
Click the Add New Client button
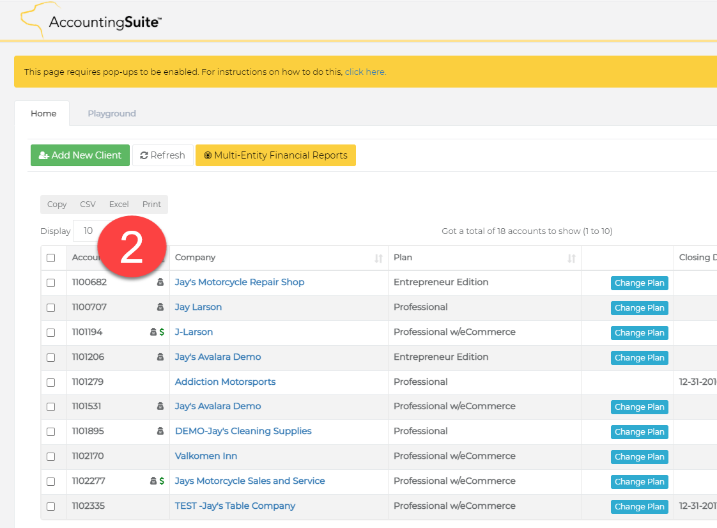click(x=80, y=155)
